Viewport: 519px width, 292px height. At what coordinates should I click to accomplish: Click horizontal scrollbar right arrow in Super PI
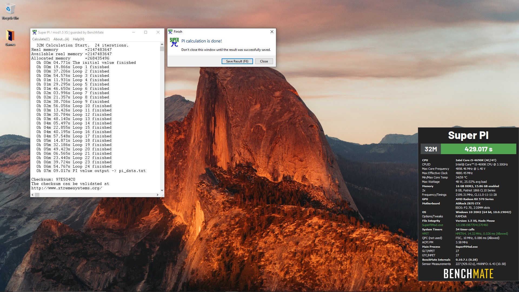[158, 195]
